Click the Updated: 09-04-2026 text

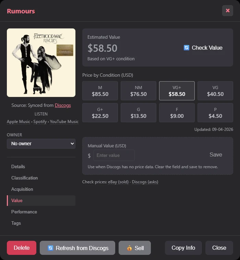tap(214, 129)
